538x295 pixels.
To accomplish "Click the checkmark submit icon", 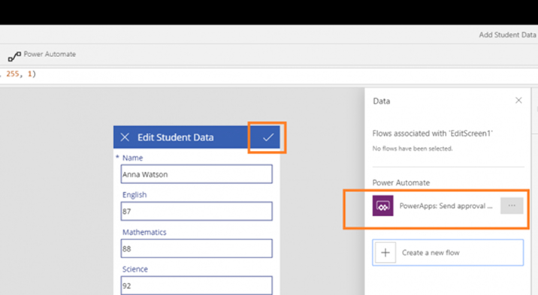I will coord(268,137).
